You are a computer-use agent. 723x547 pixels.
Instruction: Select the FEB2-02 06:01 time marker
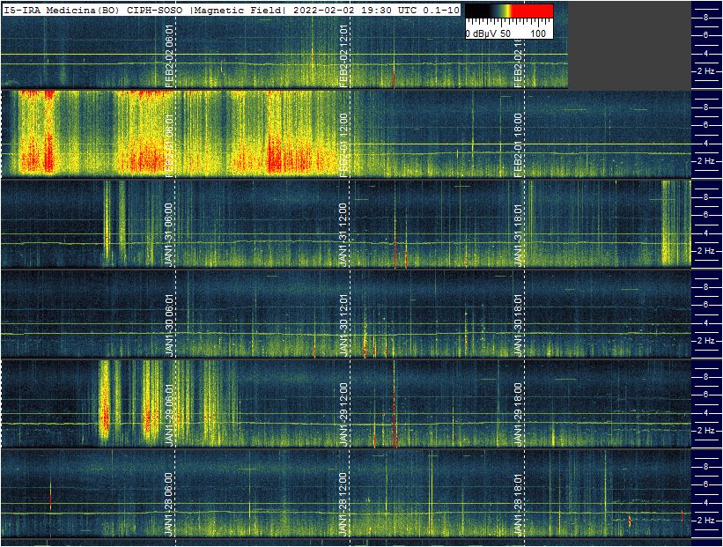(170, 56)
